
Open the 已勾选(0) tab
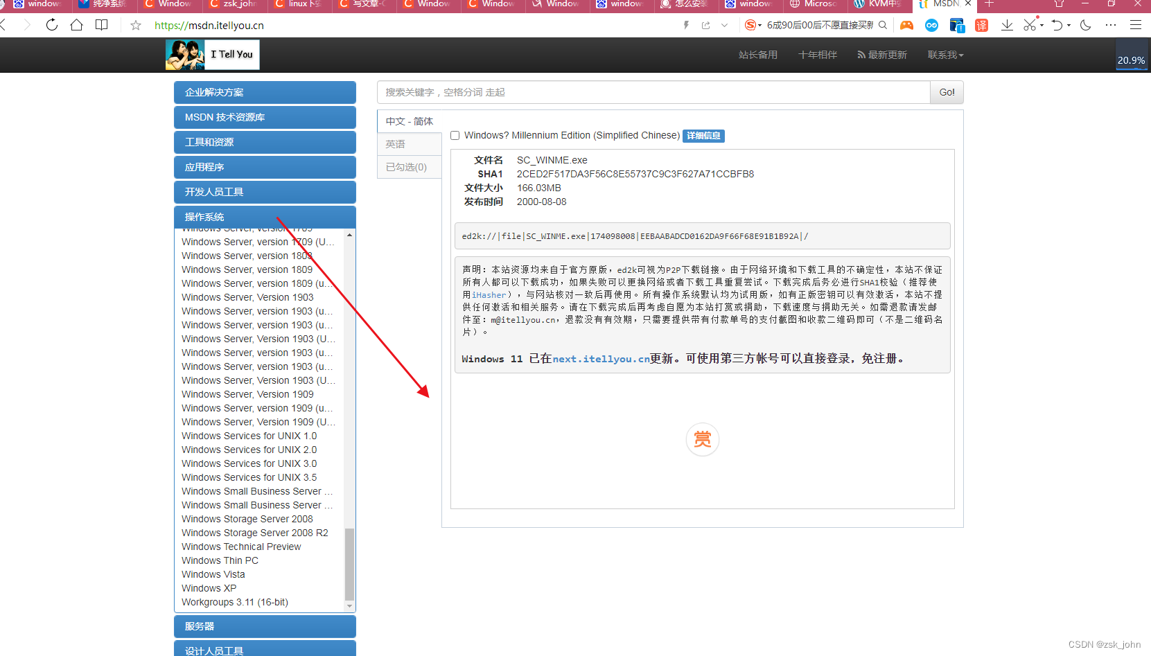coord(410,167)
